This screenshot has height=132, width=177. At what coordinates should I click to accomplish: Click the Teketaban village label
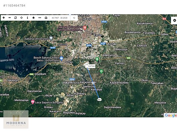157,83
